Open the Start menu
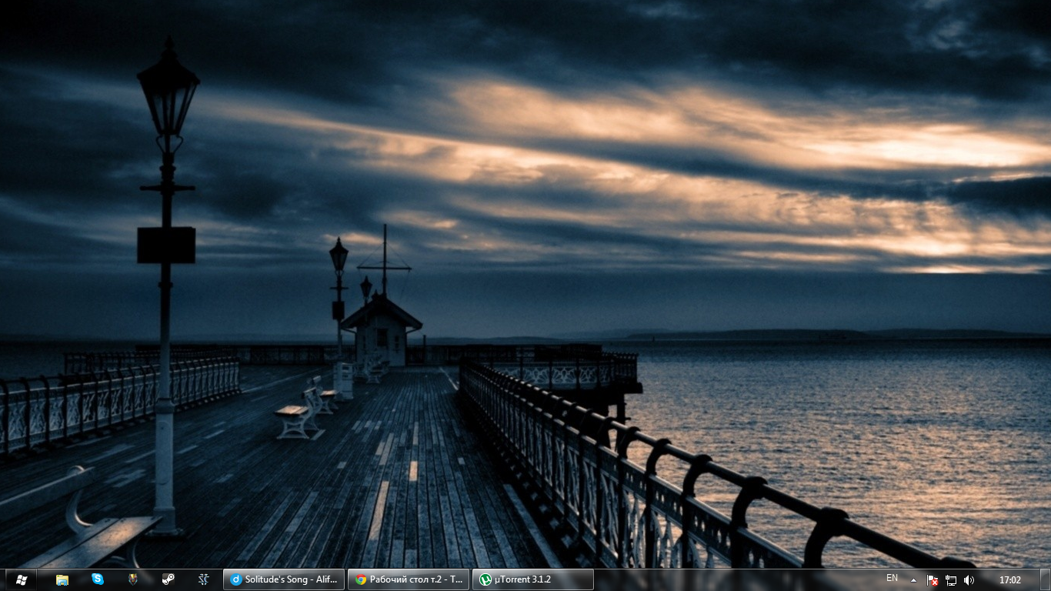This screenshot has height=591, width=1051. coord(21,579)
